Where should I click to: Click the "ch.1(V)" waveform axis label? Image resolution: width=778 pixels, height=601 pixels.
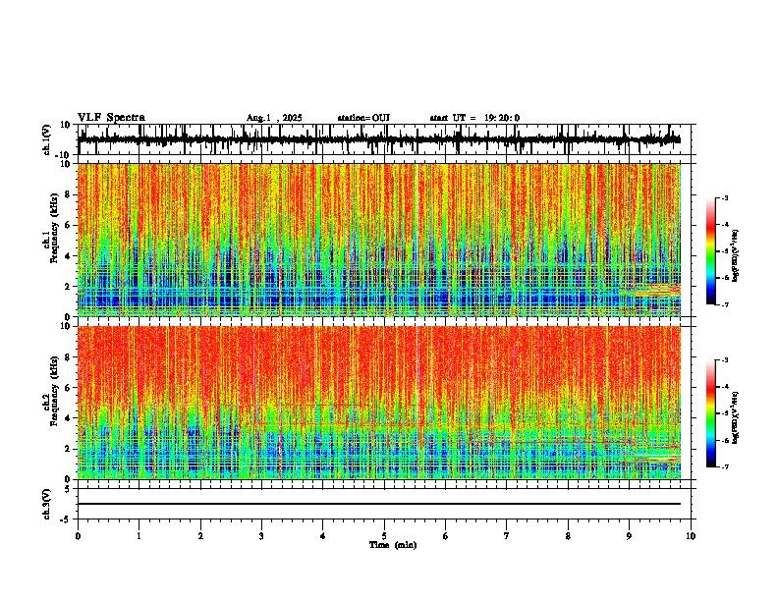(x=47, y=139)
